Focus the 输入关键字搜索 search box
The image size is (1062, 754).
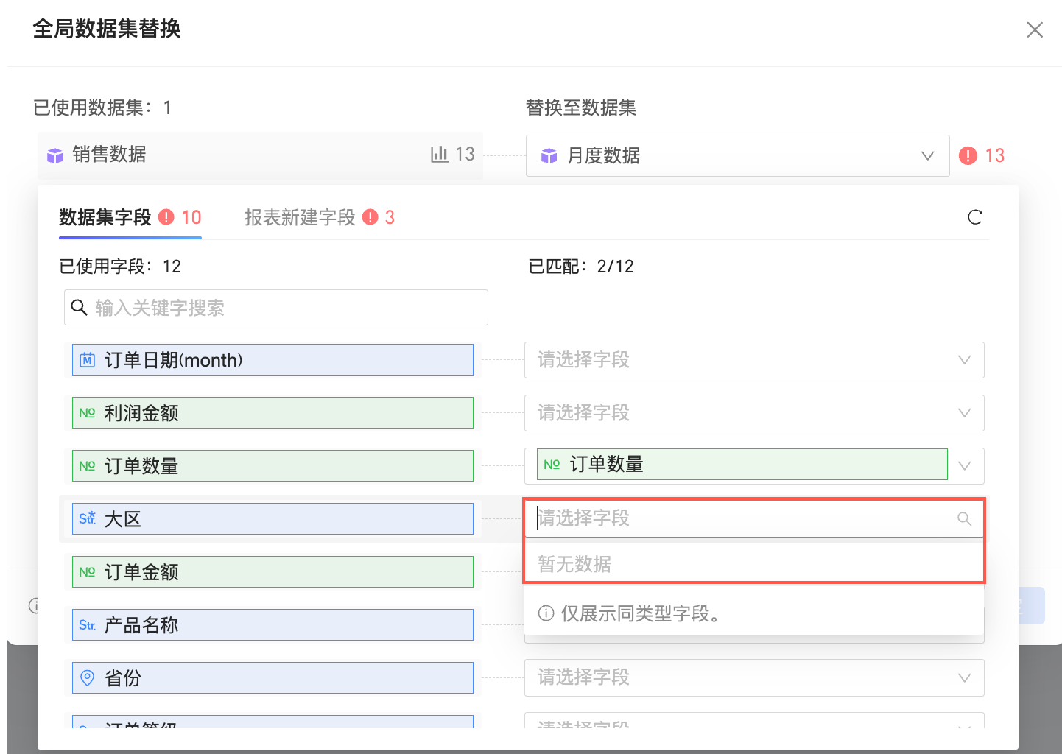pos(276,307)
